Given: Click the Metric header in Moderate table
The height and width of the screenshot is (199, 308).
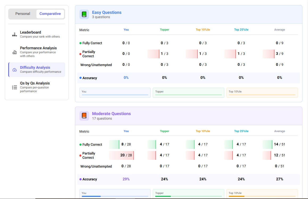Looking at the screenshot, I should [x=84, y=132].
